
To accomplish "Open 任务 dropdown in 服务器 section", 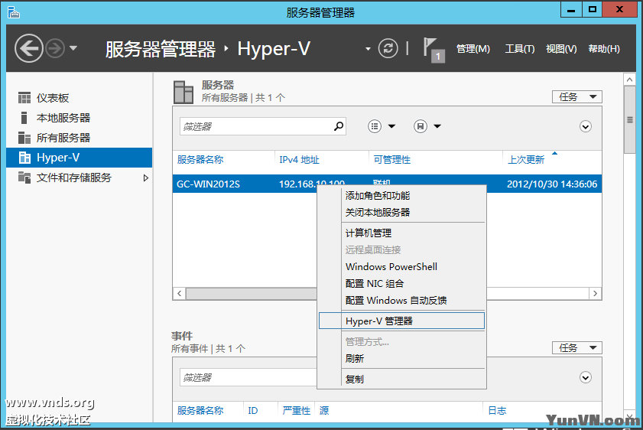I will (x=576, y=97).
